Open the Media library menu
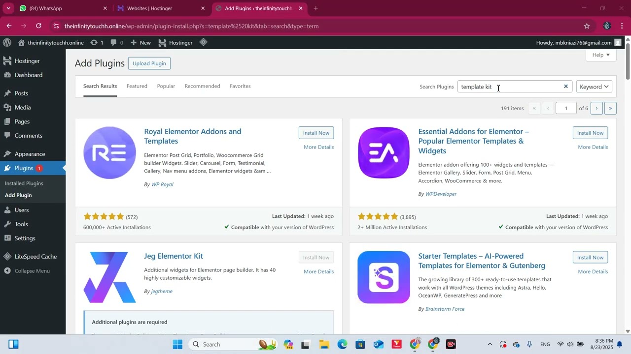 coord(33,108)
